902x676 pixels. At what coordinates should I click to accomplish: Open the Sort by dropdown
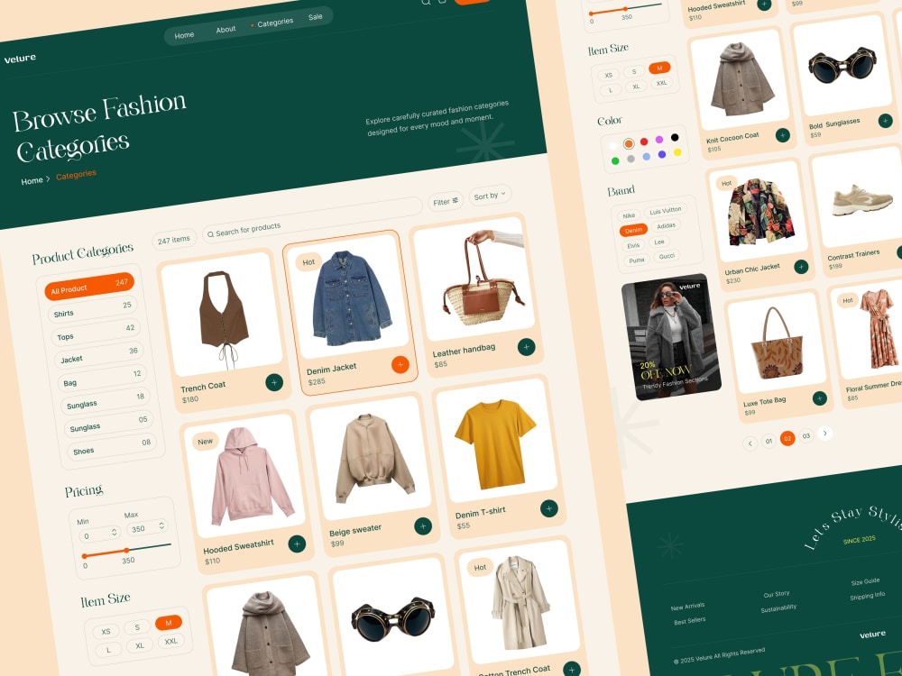tap(490, 196)
